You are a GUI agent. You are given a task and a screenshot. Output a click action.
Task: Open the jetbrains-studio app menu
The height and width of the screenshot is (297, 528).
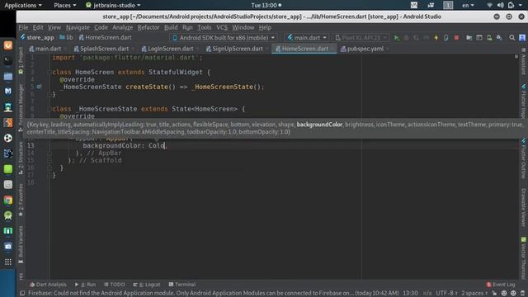click(x=113, y=5)
